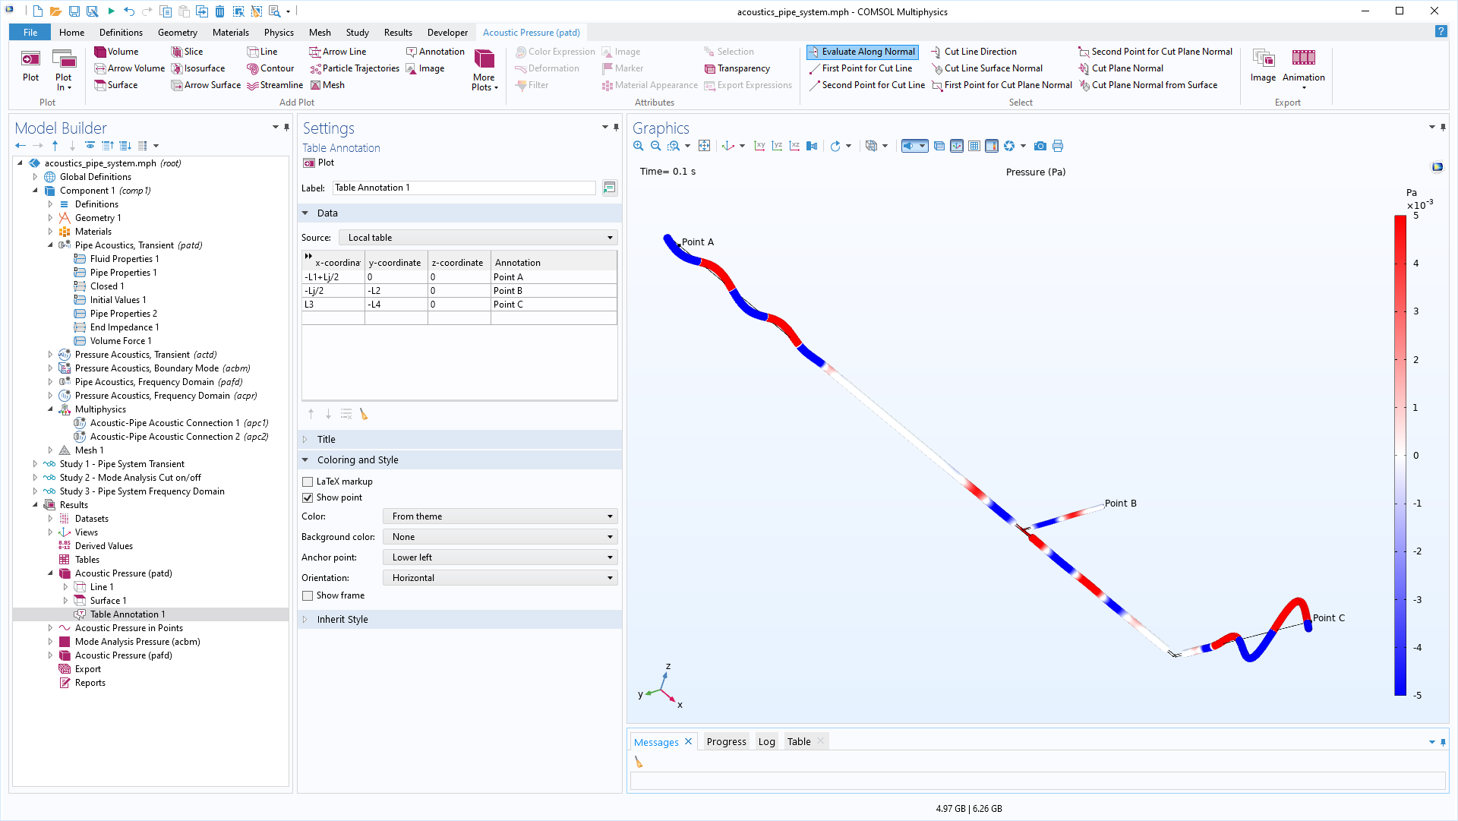Uncheck the Show point checkbox
Image resolution: width=1458 pixels, height=821 pixels.
tap(308, 497)
